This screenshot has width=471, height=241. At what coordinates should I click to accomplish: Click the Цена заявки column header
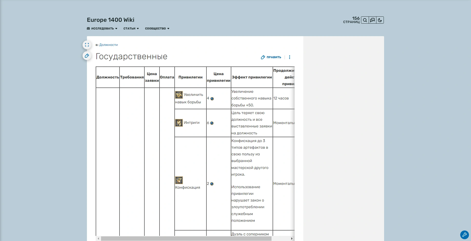152,77
